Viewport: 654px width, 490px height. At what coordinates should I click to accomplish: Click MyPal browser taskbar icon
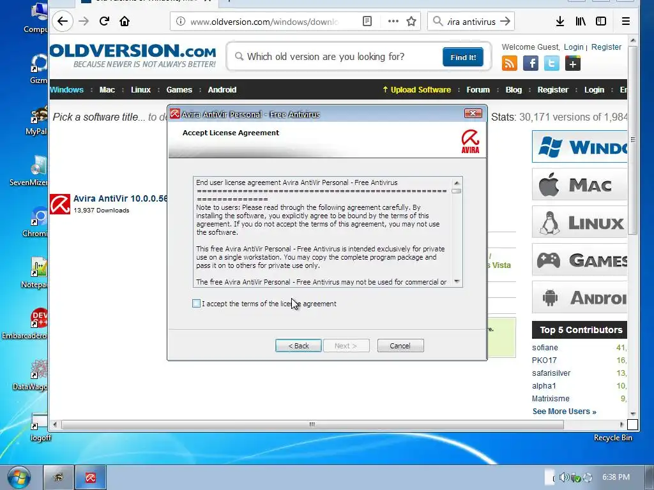tap(58, 477)
